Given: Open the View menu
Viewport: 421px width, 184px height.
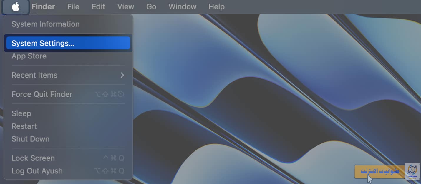Looking at the screenshot, I should pos(126,6).
